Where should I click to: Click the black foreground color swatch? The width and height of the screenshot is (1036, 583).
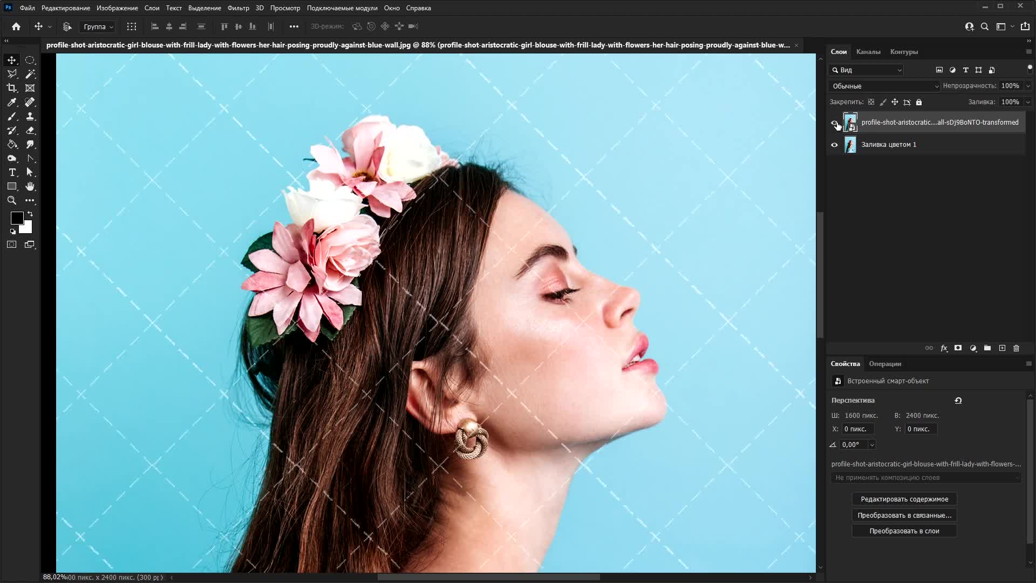[x=16, y=218]
